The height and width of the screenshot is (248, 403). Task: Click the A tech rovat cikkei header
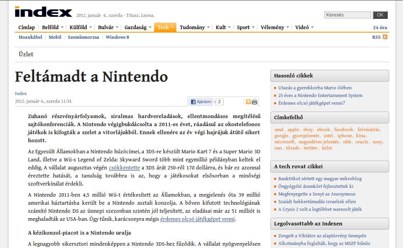click(x=329, y=166)
